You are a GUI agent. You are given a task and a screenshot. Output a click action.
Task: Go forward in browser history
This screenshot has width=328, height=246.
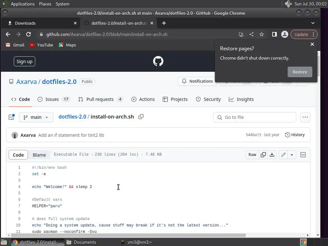tap(18, 34)
